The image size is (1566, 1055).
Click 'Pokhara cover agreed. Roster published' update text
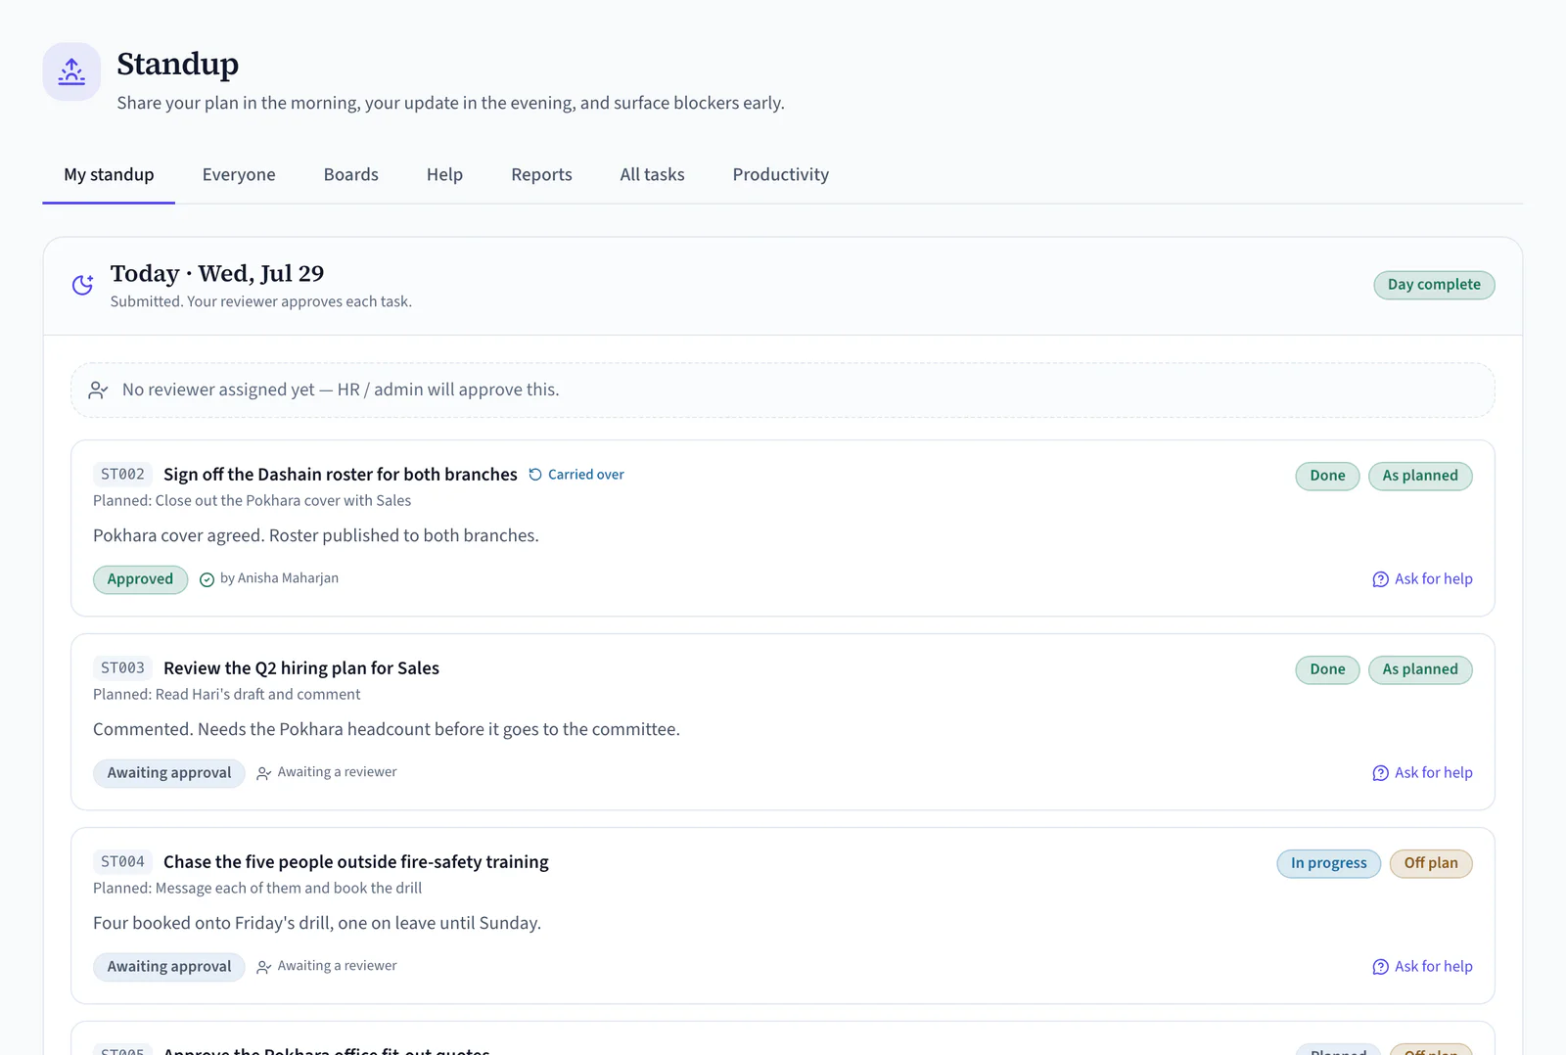pos(316,535)
